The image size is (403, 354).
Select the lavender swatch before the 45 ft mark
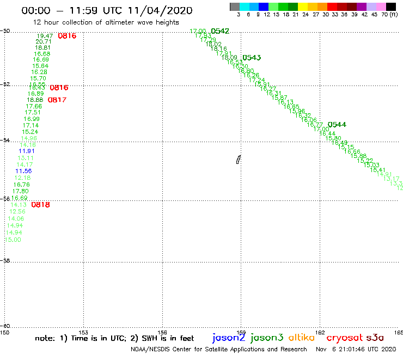[x=371, y=7]
